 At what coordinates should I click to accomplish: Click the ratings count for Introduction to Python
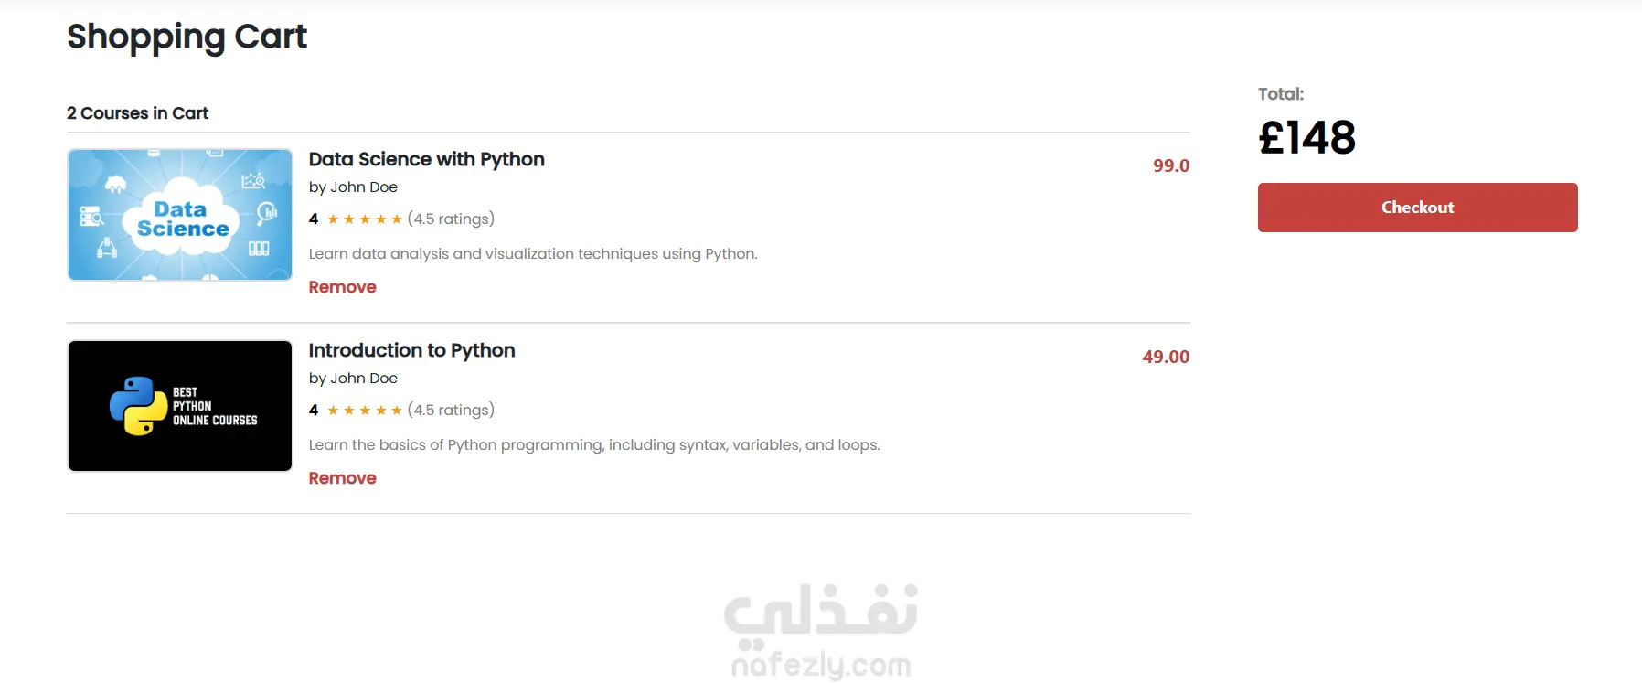point(451,411)
